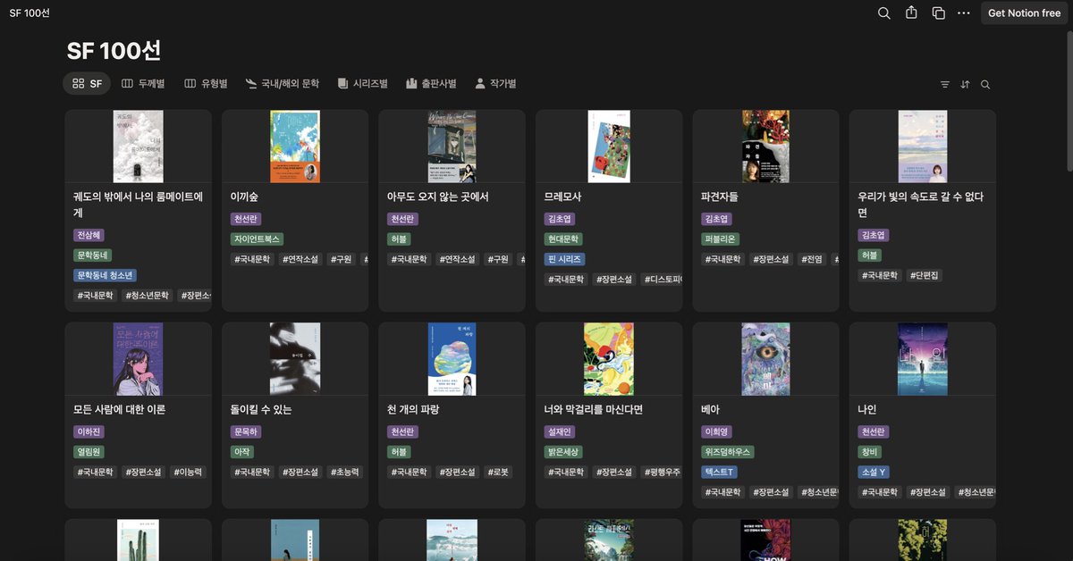Screen dimensions: 1073x561
Task: Click the 텍스트T series tag
Action: pos(720,472)
